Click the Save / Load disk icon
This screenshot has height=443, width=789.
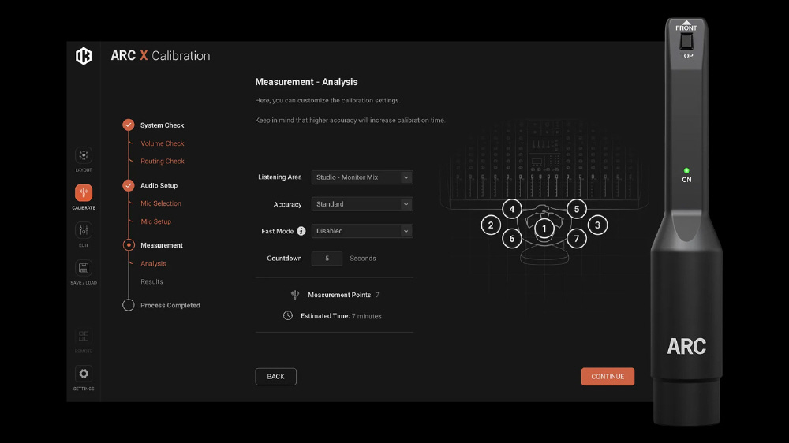84,268
